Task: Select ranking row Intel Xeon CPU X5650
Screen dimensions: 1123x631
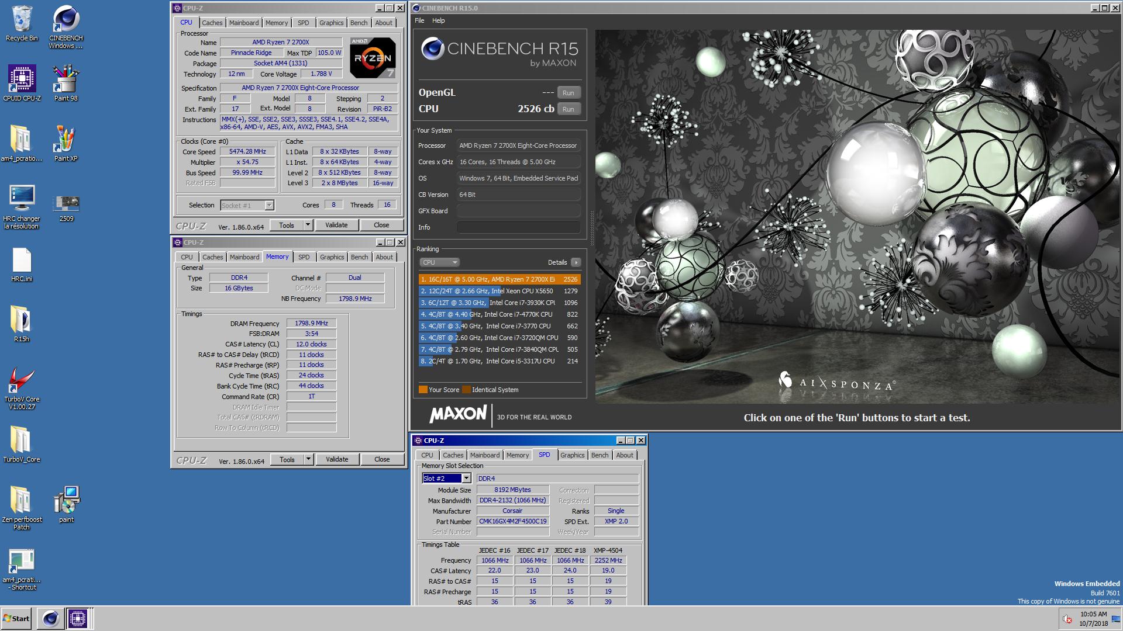Action: (x=500, y=291)
